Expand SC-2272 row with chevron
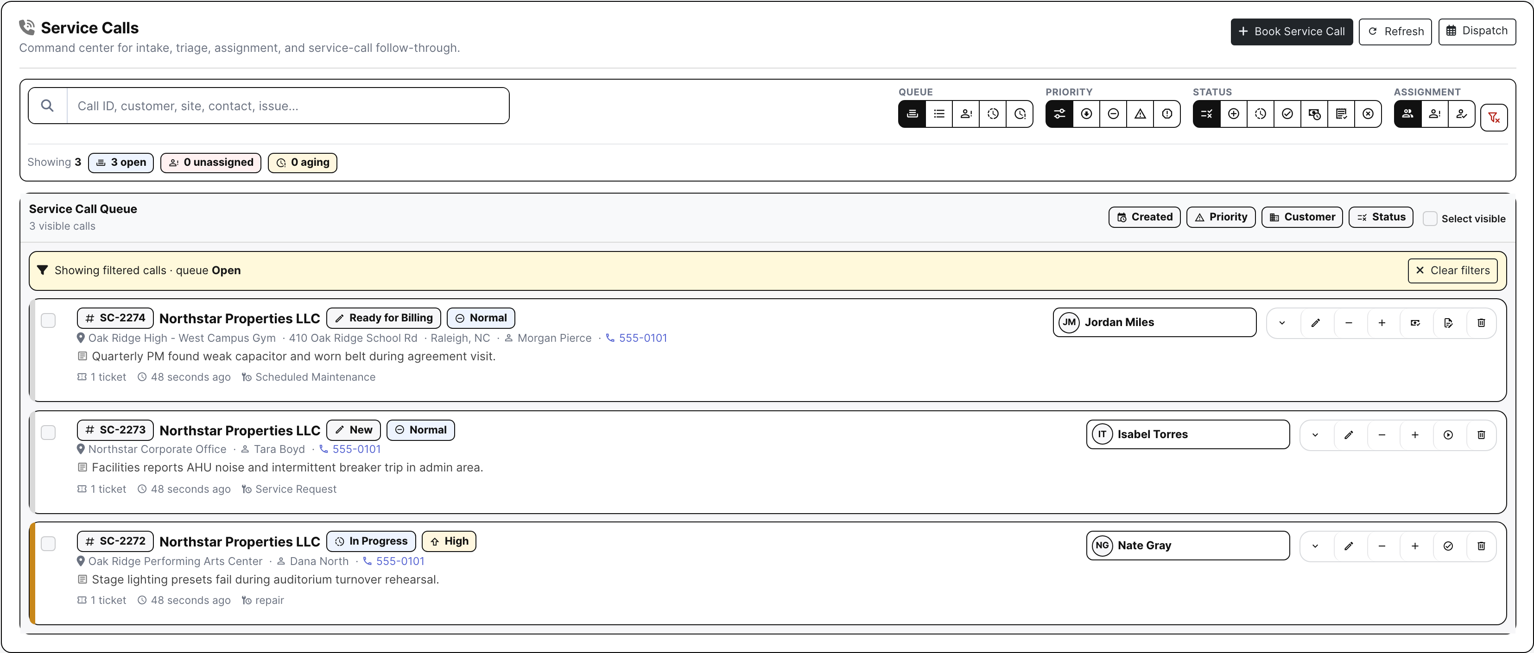The height and width of the screenshot is (653, 1534). click(1315, 546)
